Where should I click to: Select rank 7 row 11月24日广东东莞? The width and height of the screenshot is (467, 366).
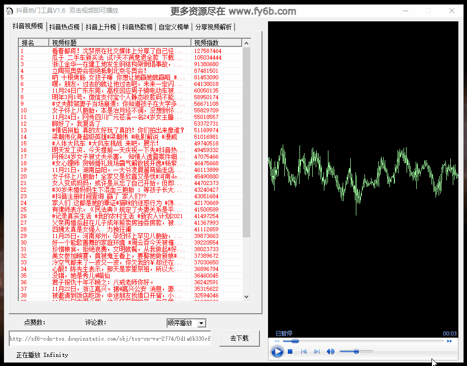pyautogui.click(x=130, y=90)
